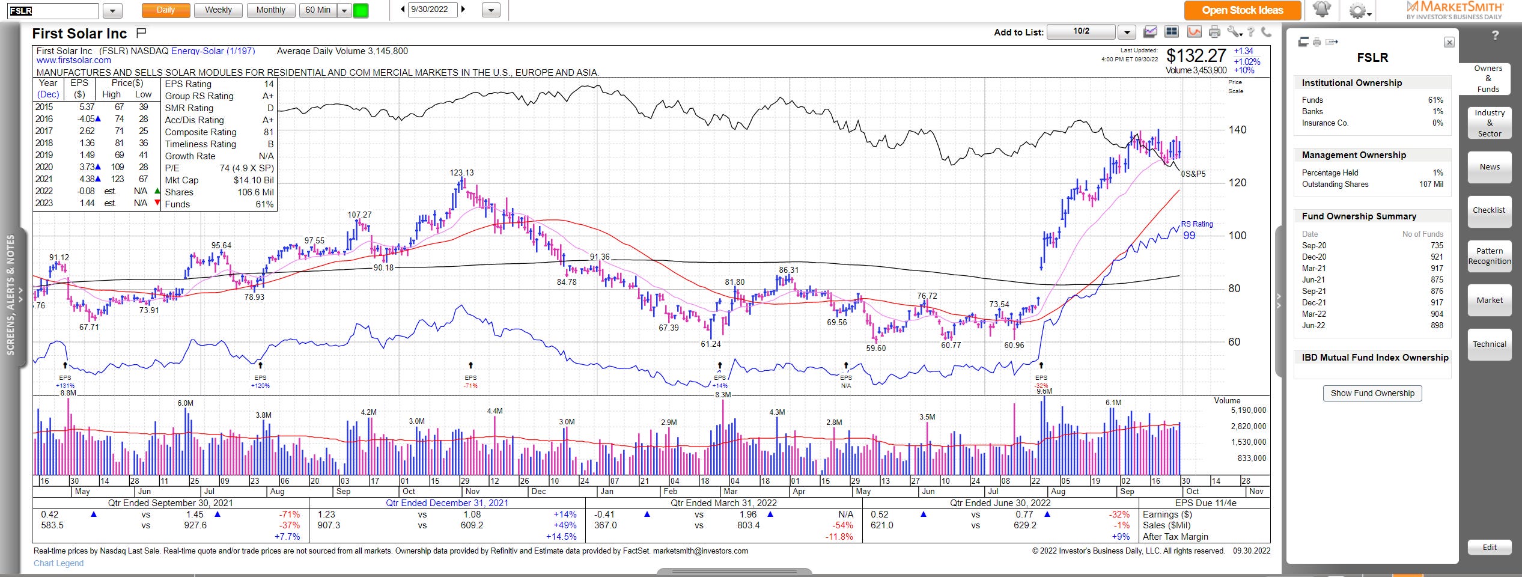The height and width of the screenshot is (577, 1522).
Task: Click the Open Stock Ideas button
Action: coord(1243,10)
